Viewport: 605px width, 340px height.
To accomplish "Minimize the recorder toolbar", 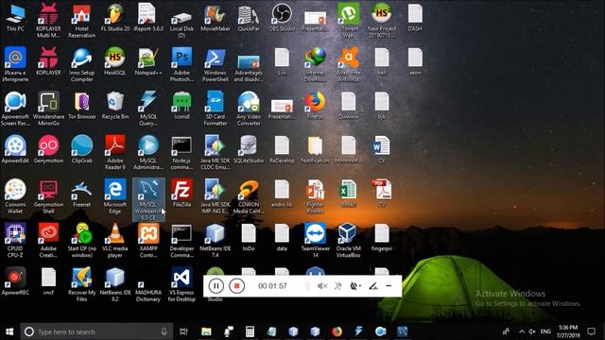I will pos(389,286).
